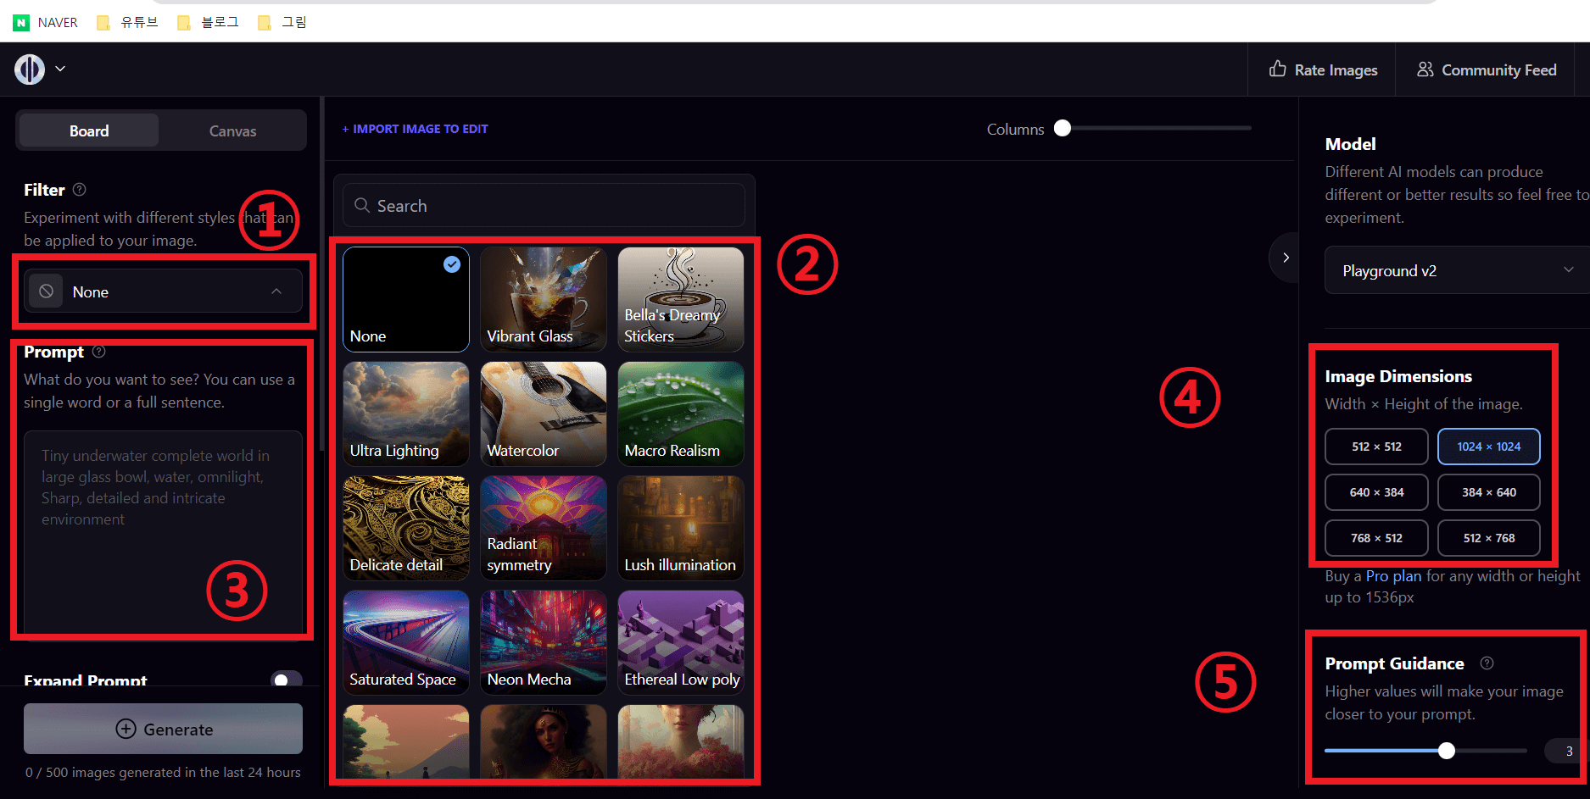Open the dropdown arrow beside the logo
Viewport: 1590px width, 799px height.
(60, 69)
